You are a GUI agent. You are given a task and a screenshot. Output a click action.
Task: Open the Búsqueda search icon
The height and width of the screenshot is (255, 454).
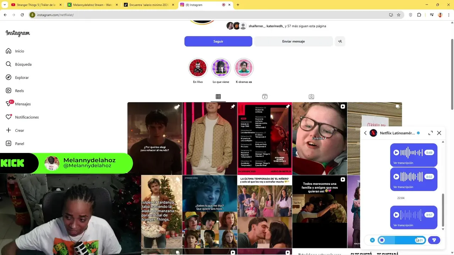(9, 64)
